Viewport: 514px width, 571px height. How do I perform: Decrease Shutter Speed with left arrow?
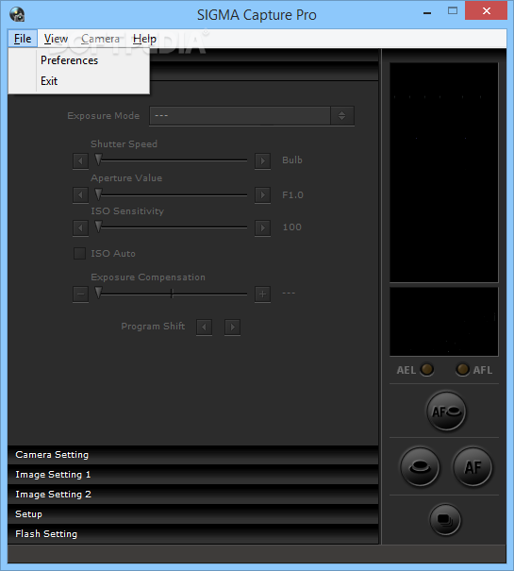[x=80, y=160]
